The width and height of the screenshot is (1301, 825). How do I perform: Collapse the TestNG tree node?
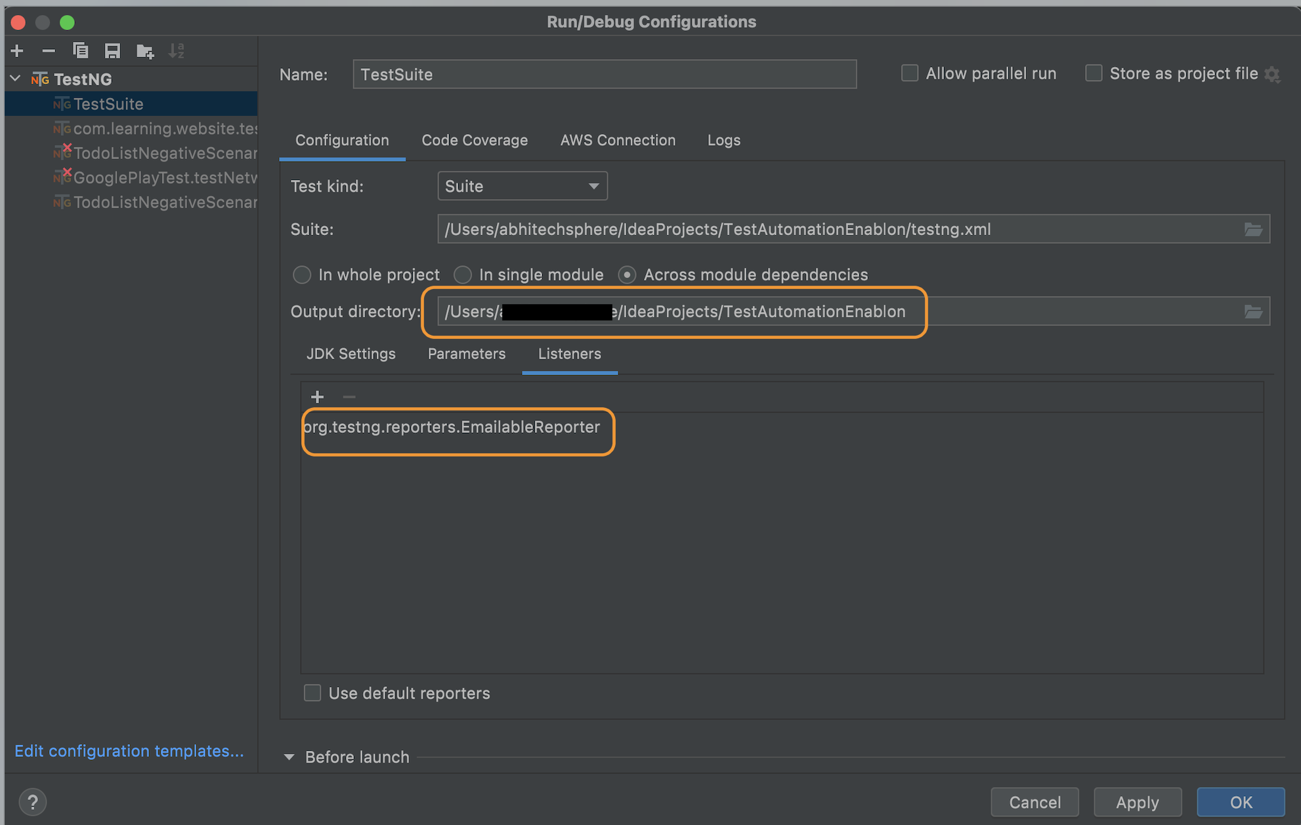(x=16, y=79)
